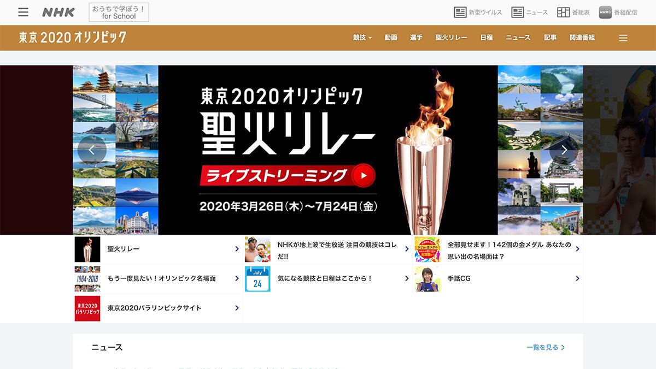Open the 番組表 text link

pyautogui.click(x=581, y=13)
